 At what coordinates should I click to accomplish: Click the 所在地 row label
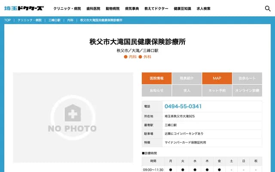pos(149,116)
